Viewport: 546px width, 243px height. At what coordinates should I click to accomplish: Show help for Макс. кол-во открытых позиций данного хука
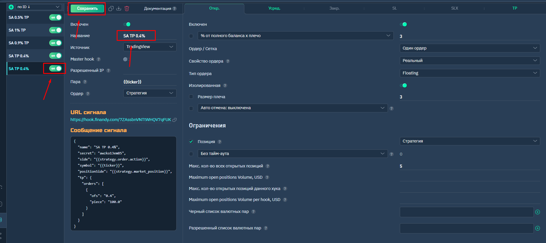285,189
